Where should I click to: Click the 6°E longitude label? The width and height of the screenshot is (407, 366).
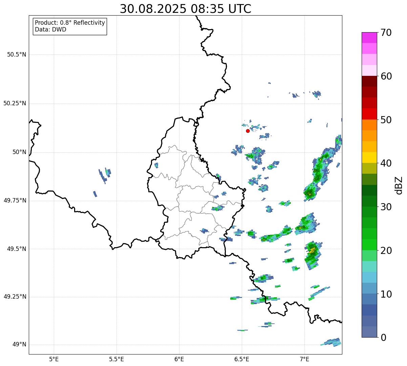click(179, 359)
